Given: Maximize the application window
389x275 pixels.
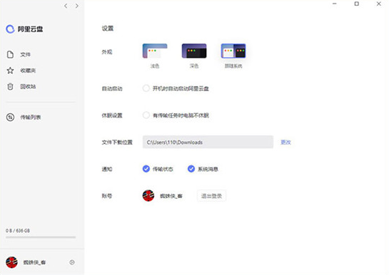Looking at the screenshot, I should tap(356, 4).
